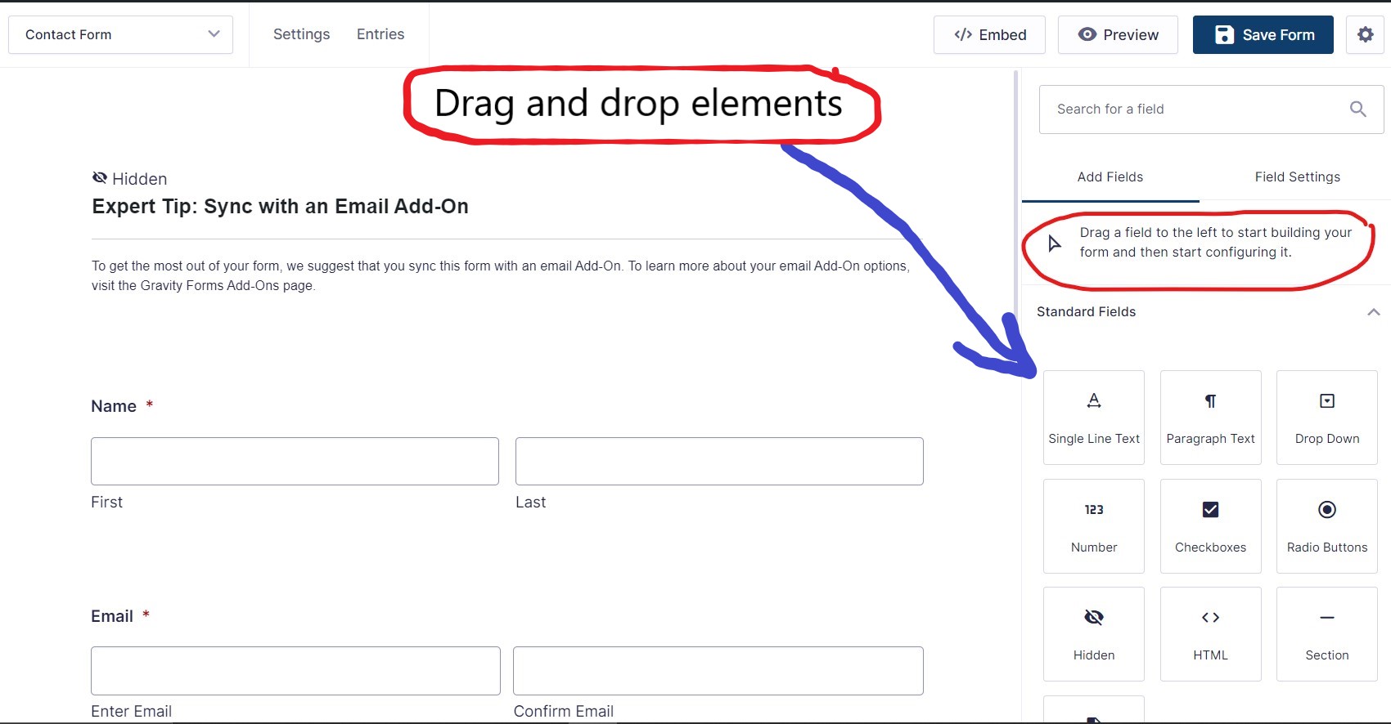Add a Radio Buttons field
The width and height of the screenshot is (1391, 724).
pos(1327,526)
